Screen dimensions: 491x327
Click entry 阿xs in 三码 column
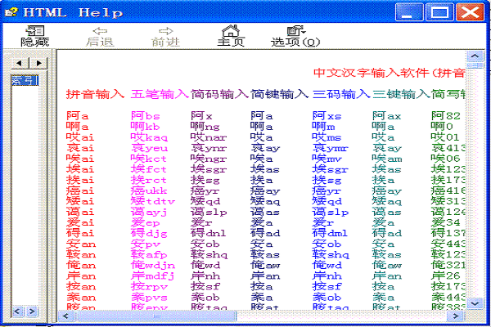pyautogui.click(x=327, y=116)
